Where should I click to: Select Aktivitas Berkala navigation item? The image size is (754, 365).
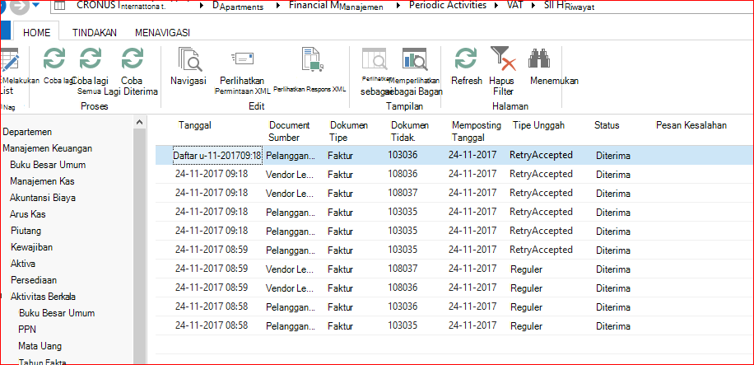click(42, 297)
